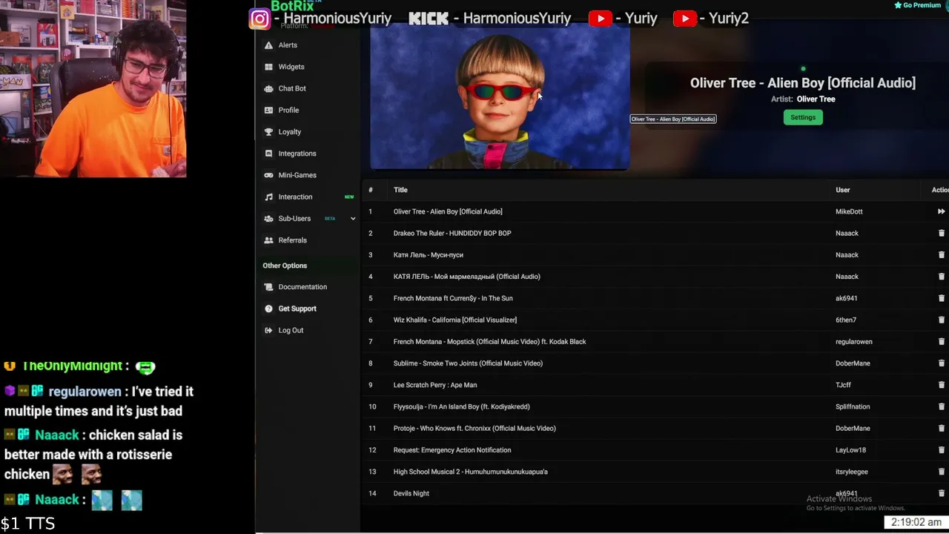The image size is (949, 534).
Task: Remove Wiz Khalifa - California from the queue
Action: [x=942, y=320]
